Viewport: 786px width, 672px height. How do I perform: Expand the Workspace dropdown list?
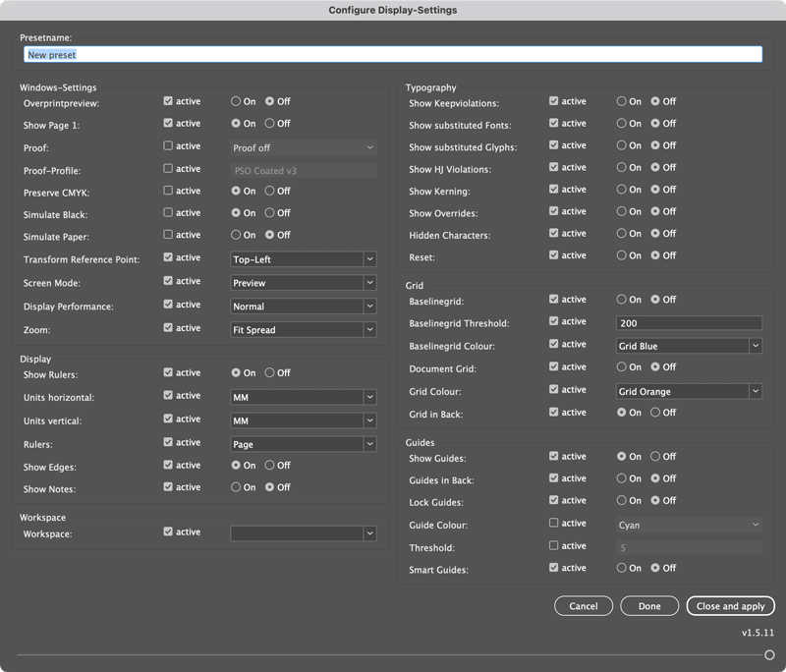304,533
